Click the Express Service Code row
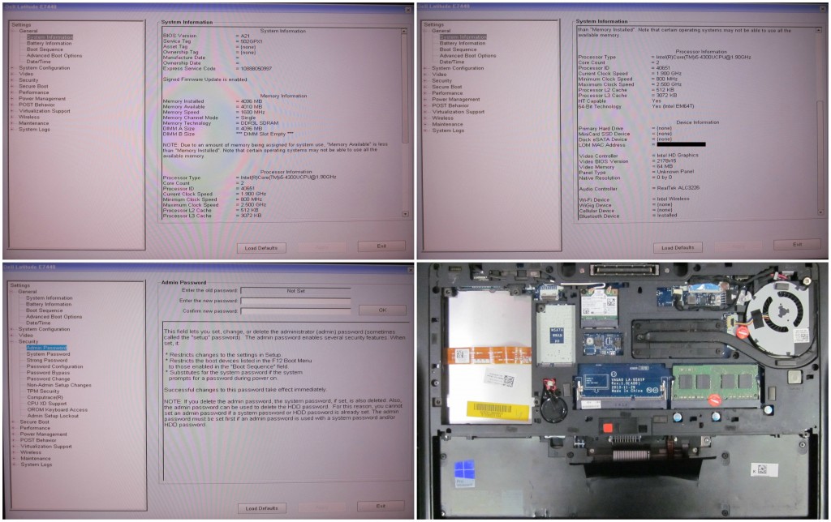 tap(217, 69)
